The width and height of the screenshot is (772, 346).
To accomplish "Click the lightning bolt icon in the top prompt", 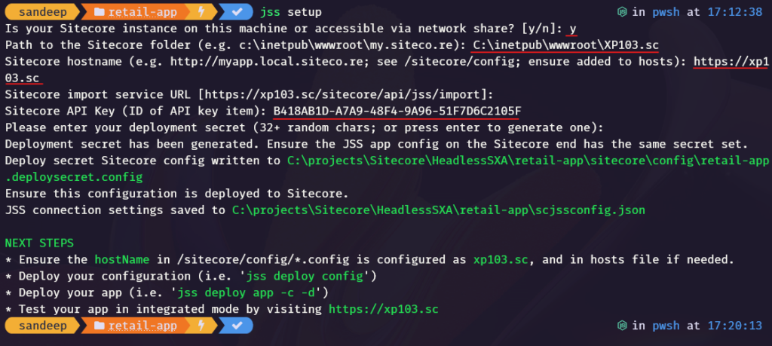I will pyautogui.click(x=201, y=12).
